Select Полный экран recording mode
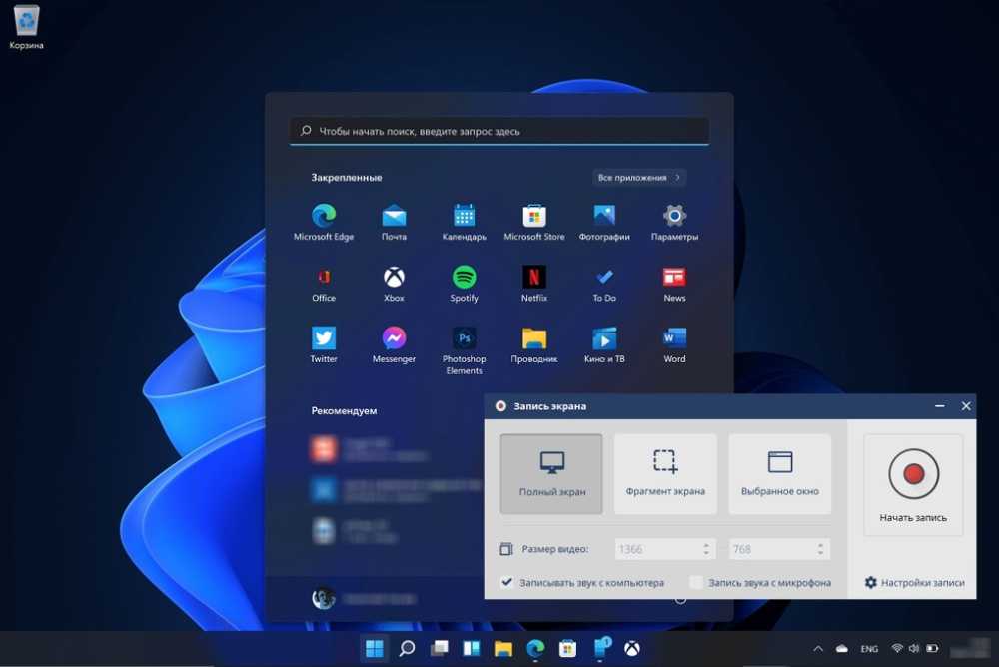This screenshot has width=999, height=667. (551, 473)
